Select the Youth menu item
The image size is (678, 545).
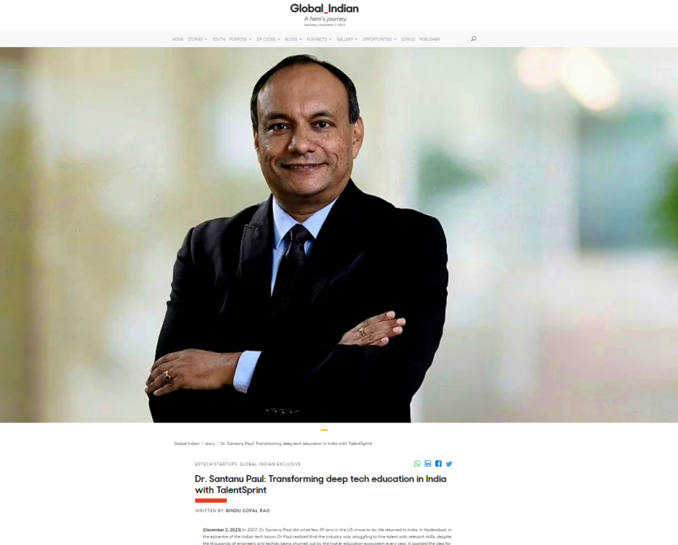coord(218,39)
